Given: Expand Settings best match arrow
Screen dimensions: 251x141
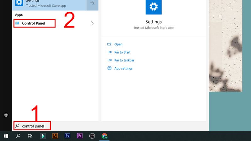Looking at the screenshot, I should tap(92, 3).
